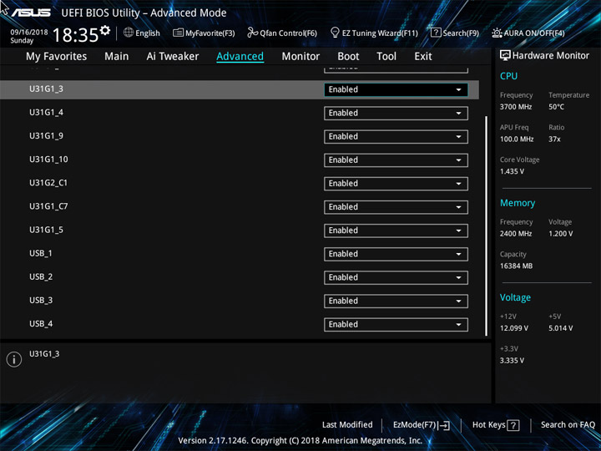
Task: Expand the U31G1_10 setting dropdown
Action: coord(396,160)
